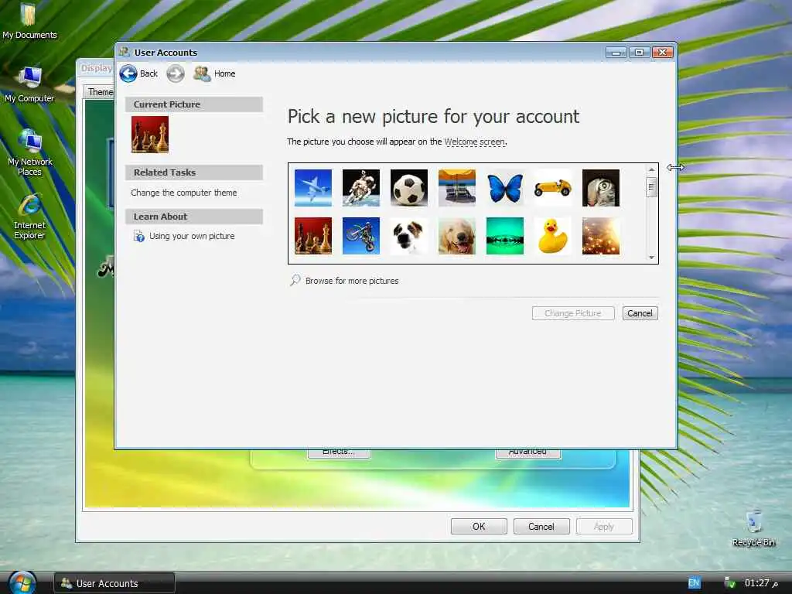Click the Current Picture section header
This screenshot has height=594, width=792.
pyautogui.click(x=194, y=104)
